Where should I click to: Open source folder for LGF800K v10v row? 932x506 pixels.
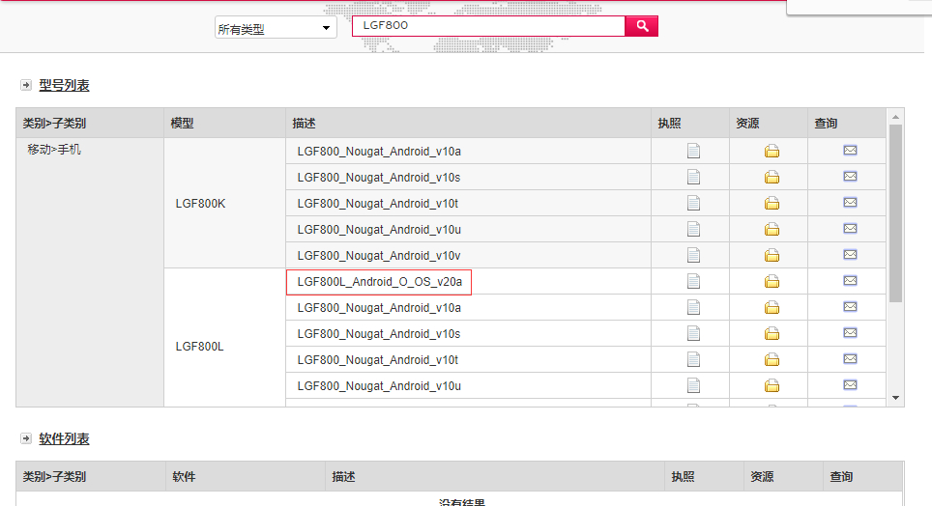(772, 255)
